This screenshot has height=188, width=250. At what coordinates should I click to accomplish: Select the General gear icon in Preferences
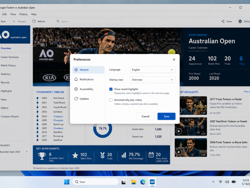76,70
